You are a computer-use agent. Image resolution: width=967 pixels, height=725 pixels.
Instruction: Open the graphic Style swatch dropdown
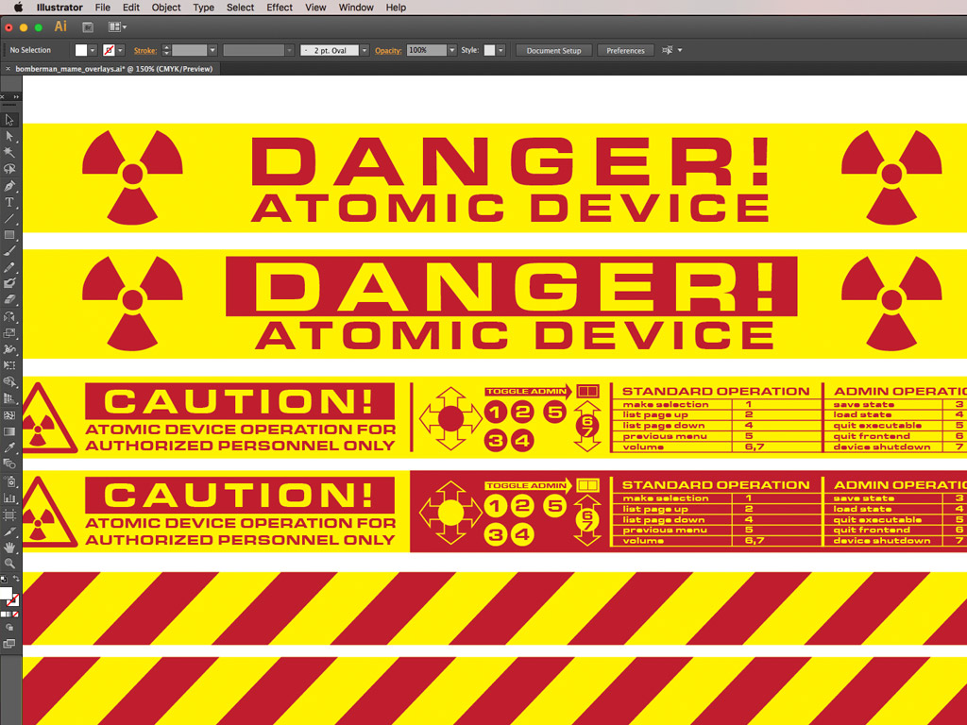[x=500, y=51]
